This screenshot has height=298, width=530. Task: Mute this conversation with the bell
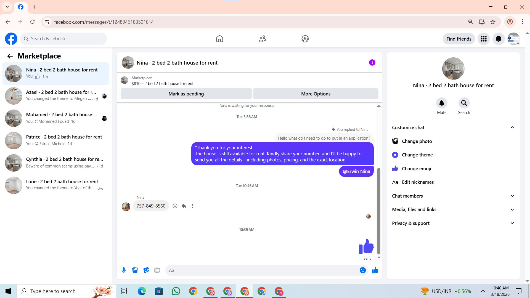coord(442,103)
